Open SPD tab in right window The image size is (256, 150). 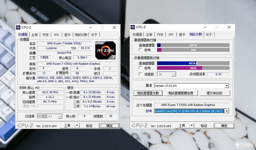[x=171, y=34]
